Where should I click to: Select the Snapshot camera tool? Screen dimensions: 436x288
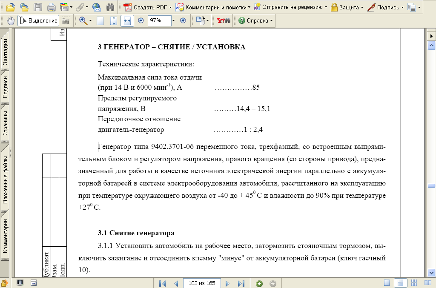tap(66, 21)
